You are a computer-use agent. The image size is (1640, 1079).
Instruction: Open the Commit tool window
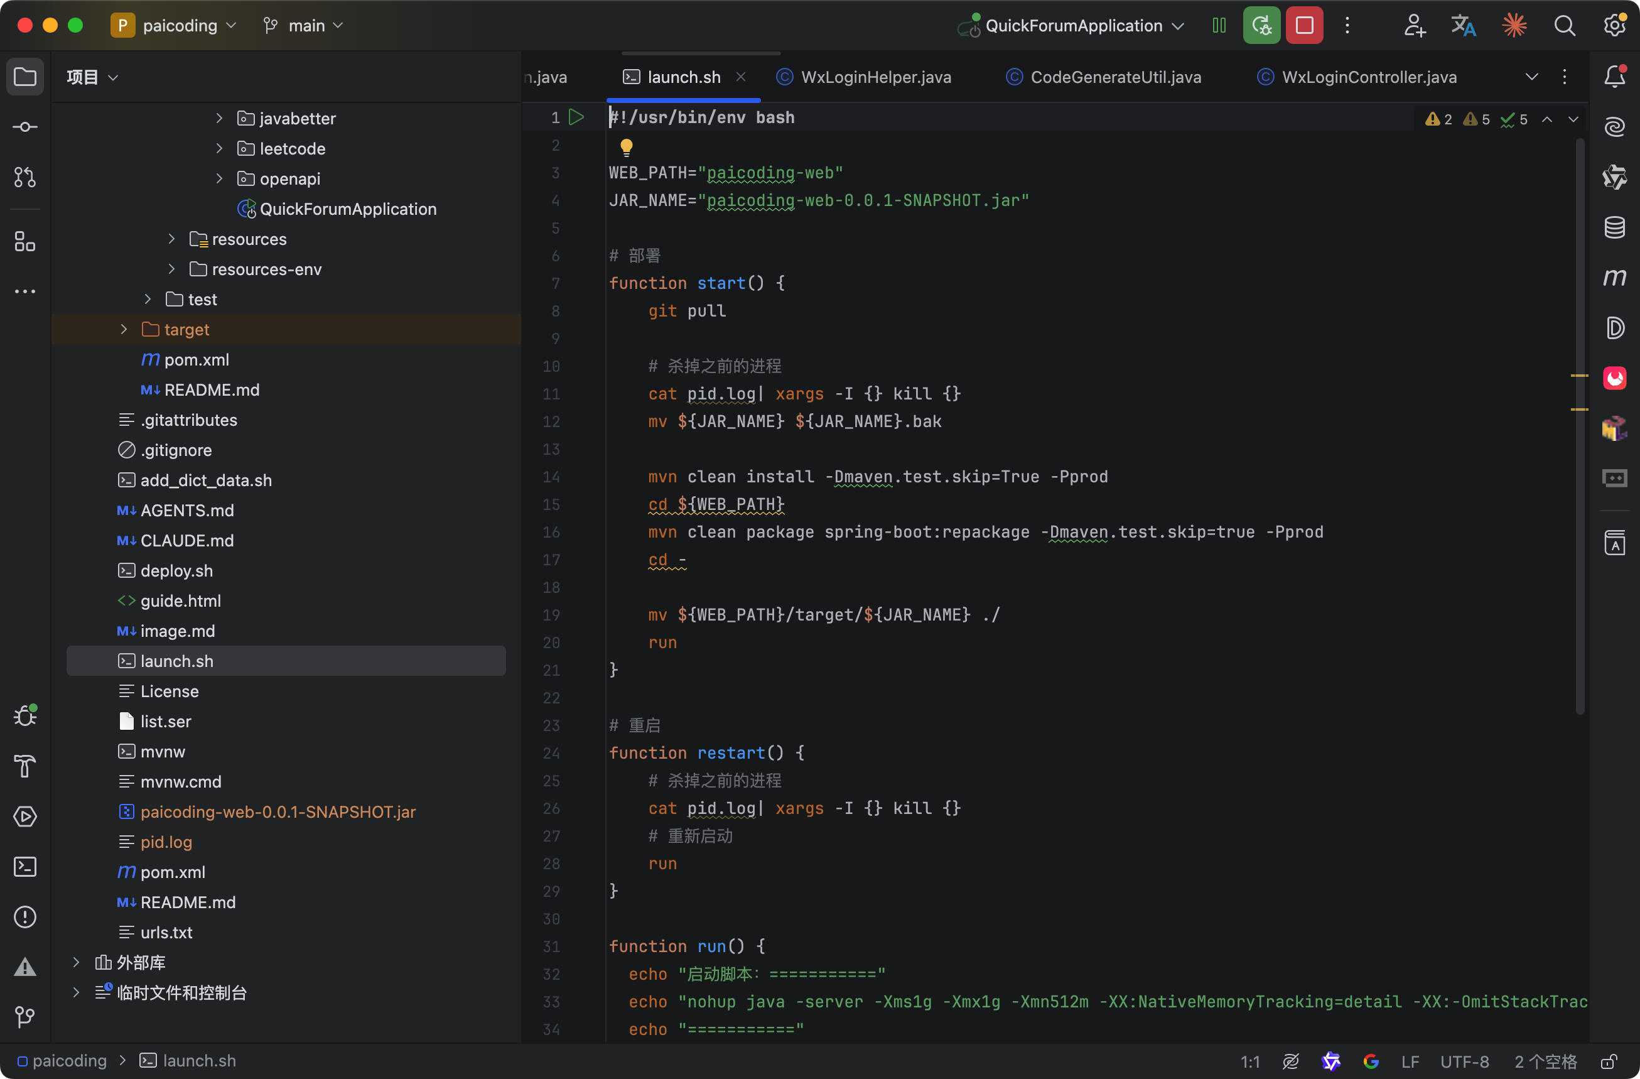click(25, 127)
